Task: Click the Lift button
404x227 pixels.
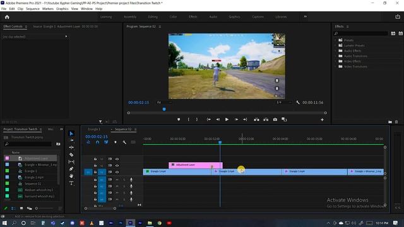Action: 256,119
